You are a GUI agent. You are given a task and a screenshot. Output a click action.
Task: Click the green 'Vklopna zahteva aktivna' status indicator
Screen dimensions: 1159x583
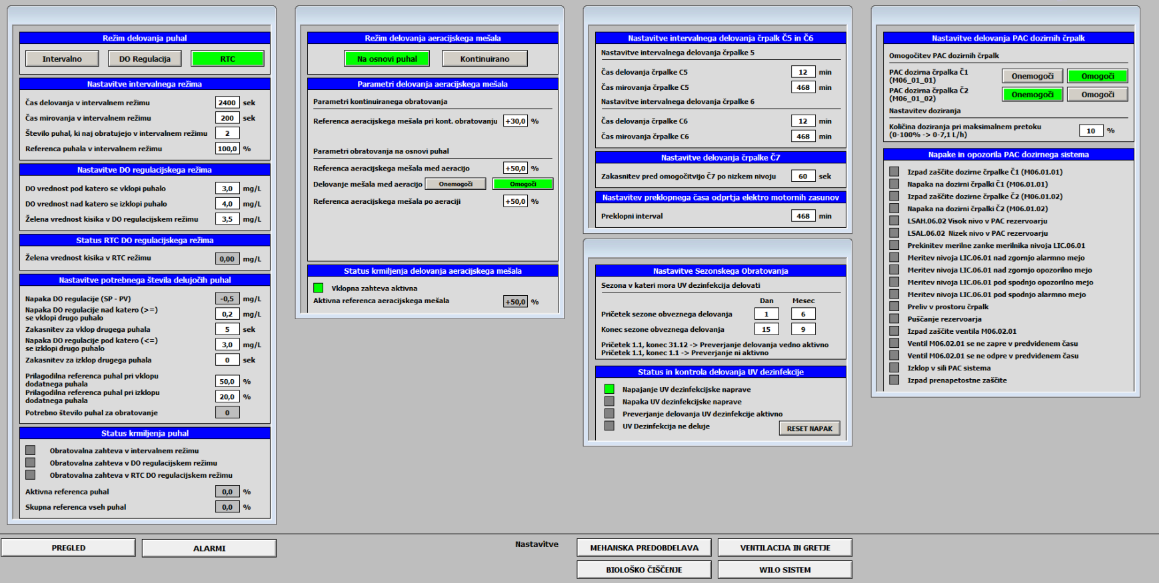coord(318,288)
